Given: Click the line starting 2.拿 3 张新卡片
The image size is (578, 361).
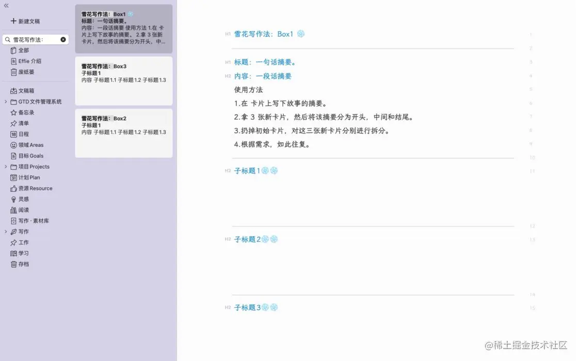Looking at the screenshot, I should [x=325, y=117].
